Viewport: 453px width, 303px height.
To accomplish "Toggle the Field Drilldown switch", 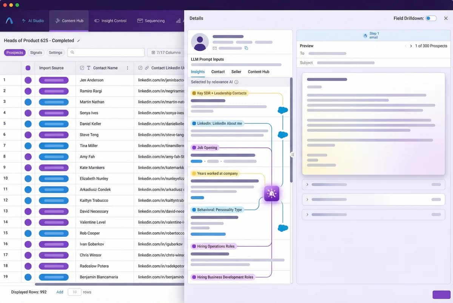I will click(431, 18).
